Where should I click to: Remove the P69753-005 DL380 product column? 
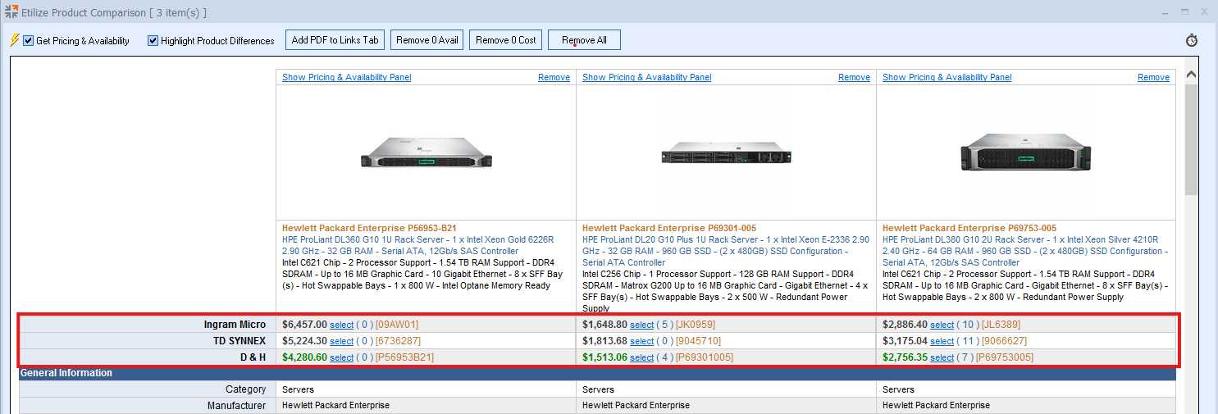(1153, 77)
